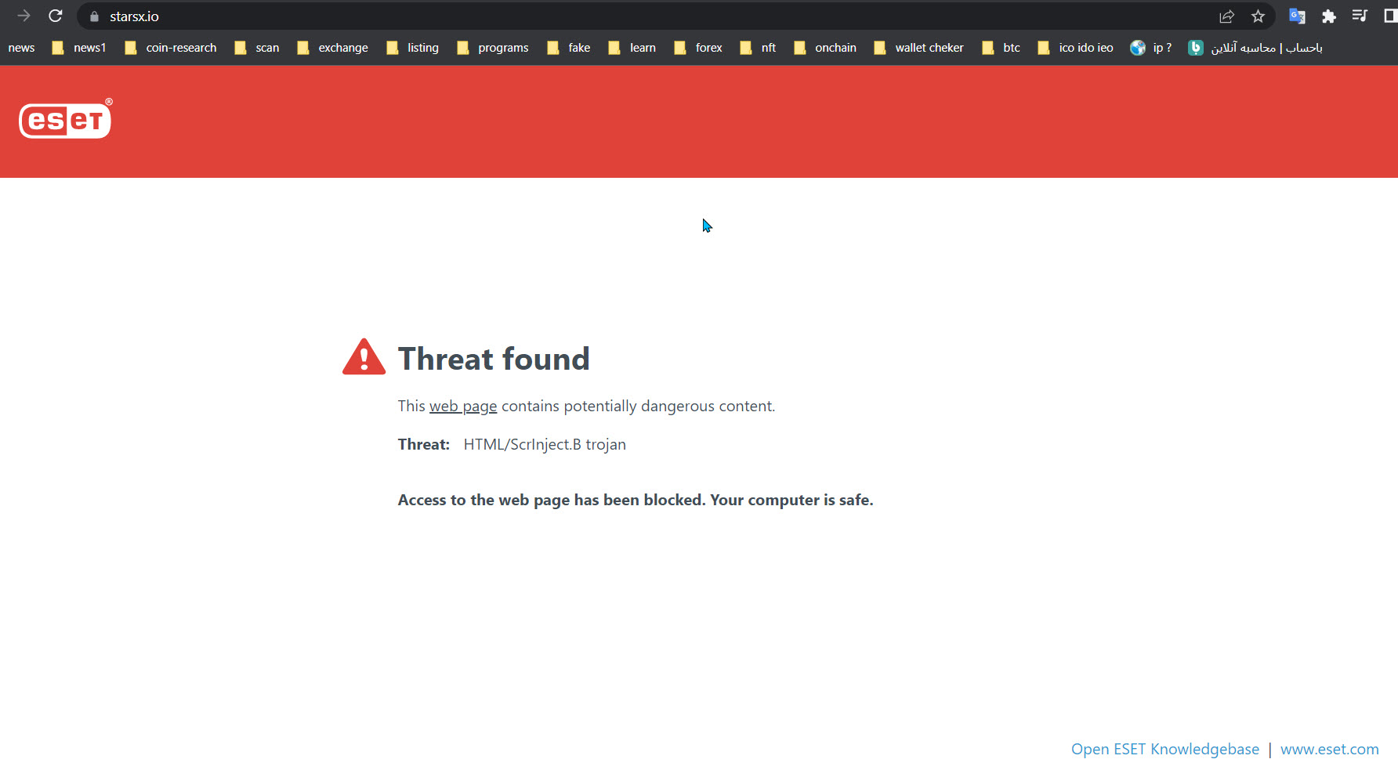
Task: Open the exchange bookmark folder
Action: coord(332,48)
